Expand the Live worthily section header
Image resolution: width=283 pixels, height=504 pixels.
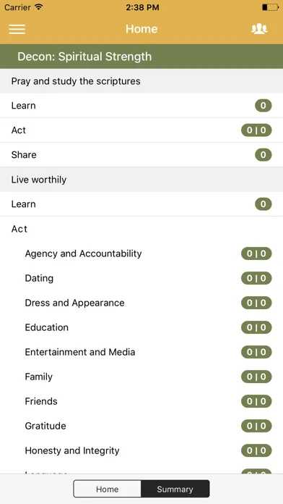[x=141, y=180]
